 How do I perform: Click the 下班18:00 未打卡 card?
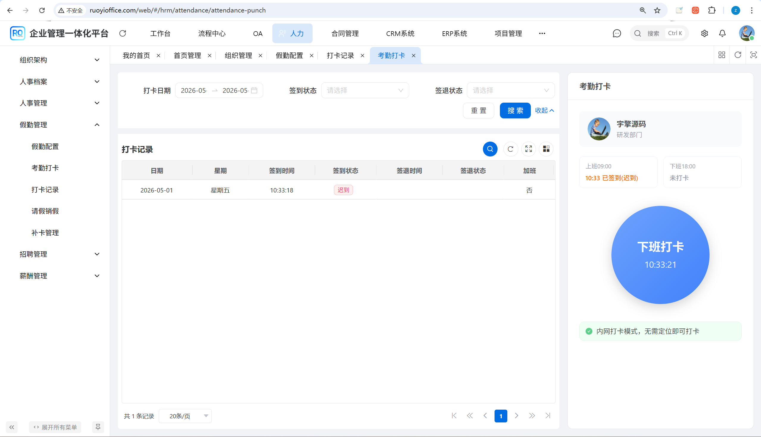(x=702, y=172)
